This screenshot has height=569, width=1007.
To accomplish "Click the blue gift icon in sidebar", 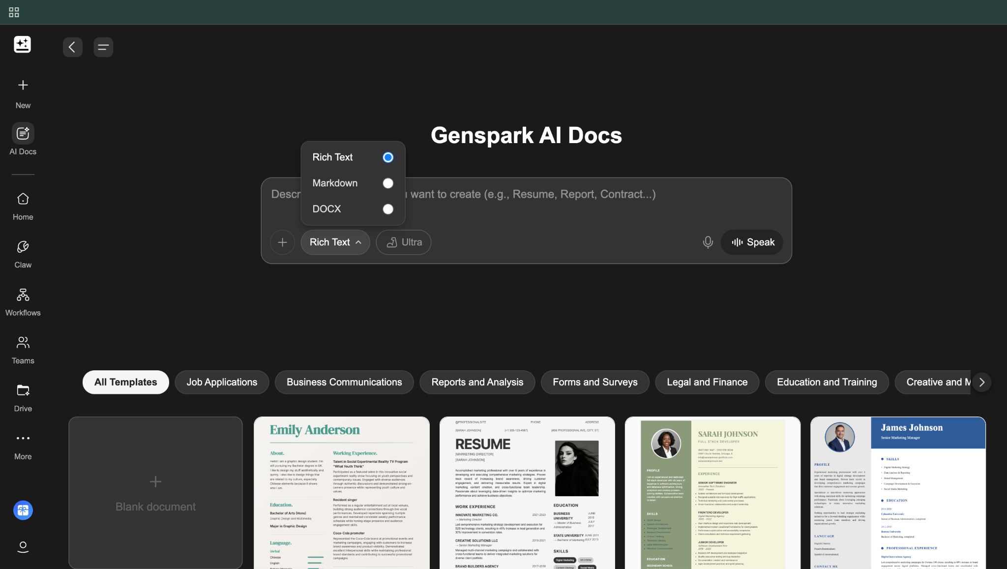I will pos(23,510).
